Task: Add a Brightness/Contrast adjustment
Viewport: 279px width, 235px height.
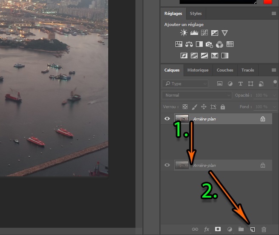Action: (184, 33)
